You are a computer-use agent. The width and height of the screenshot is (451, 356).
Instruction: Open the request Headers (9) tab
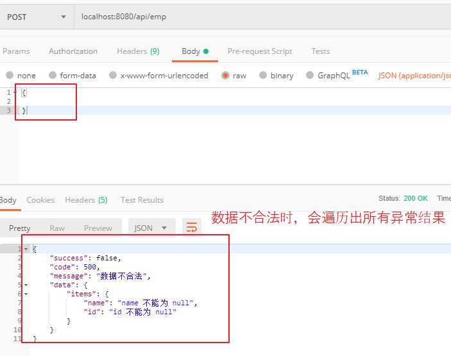(x=138, y=51)
